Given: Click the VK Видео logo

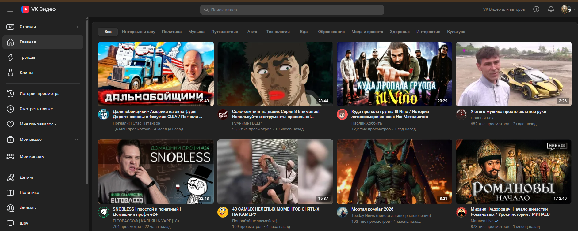Looking at the screenshot, I should click(x=39, y=9).
